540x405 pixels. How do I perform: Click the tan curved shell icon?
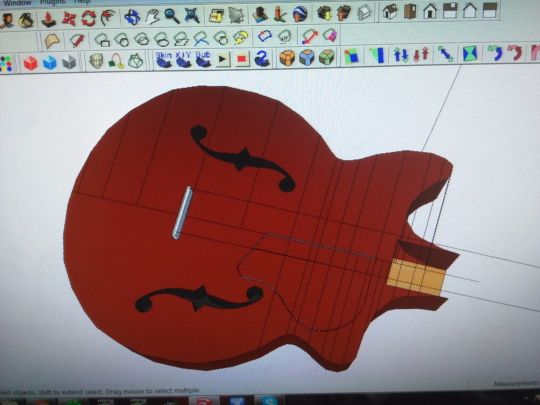pos(96,61)
